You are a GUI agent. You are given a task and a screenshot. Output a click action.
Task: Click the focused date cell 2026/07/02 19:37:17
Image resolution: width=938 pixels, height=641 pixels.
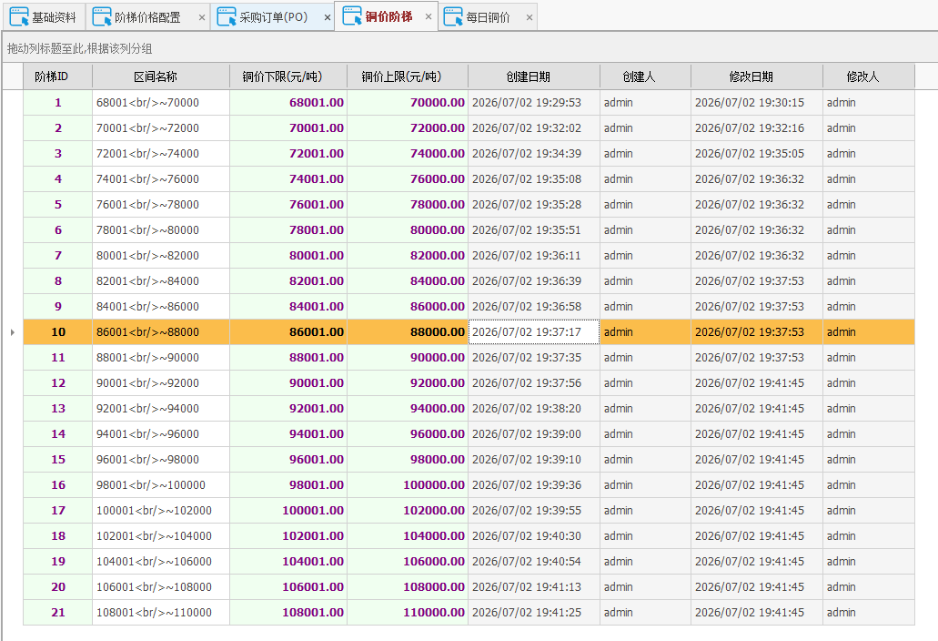tap(534, 332)
